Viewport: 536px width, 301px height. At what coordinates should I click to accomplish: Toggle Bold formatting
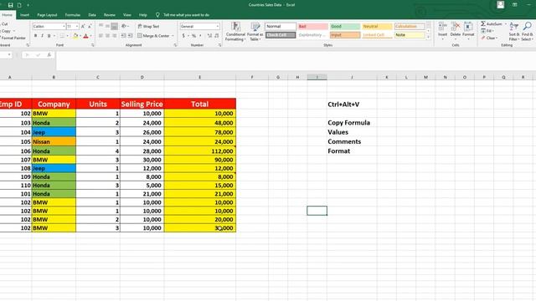(35, 36)
